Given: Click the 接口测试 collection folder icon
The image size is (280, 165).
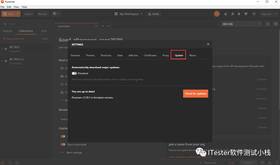Looking at the screenshot, I should click(6, 49).
